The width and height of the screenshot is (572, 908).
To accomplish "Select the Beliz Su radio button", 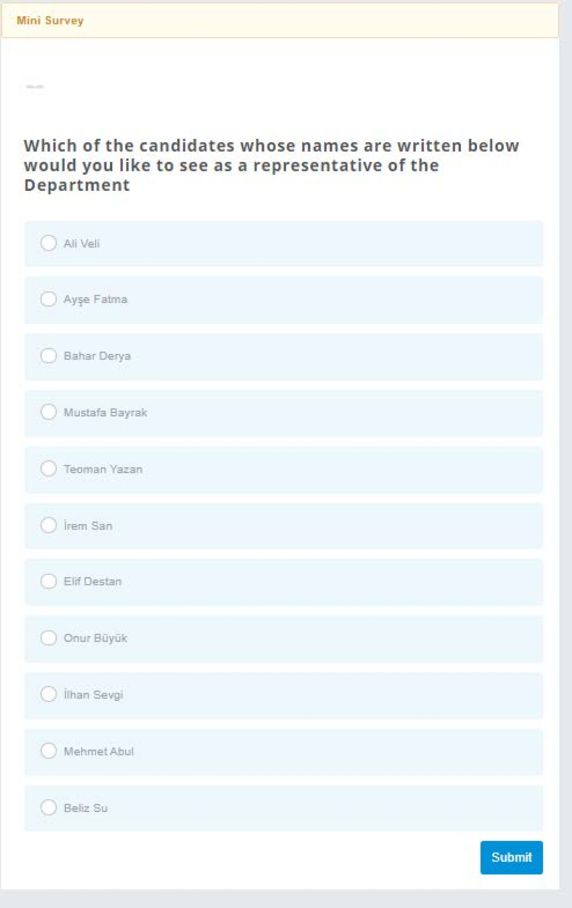I will (x=49, y=808).
